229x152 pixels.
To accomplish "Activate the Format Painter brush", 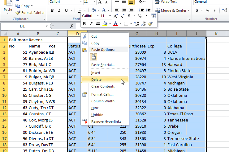I will [30, 13].
